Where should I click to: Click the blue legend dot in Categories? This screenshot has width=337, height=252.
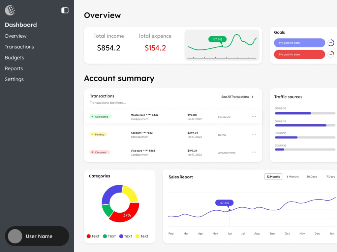[121, 236]
